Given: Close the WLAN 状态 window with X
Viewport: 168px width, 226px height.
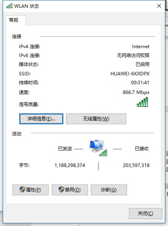Looking at the screenshot, I should 159,6.
